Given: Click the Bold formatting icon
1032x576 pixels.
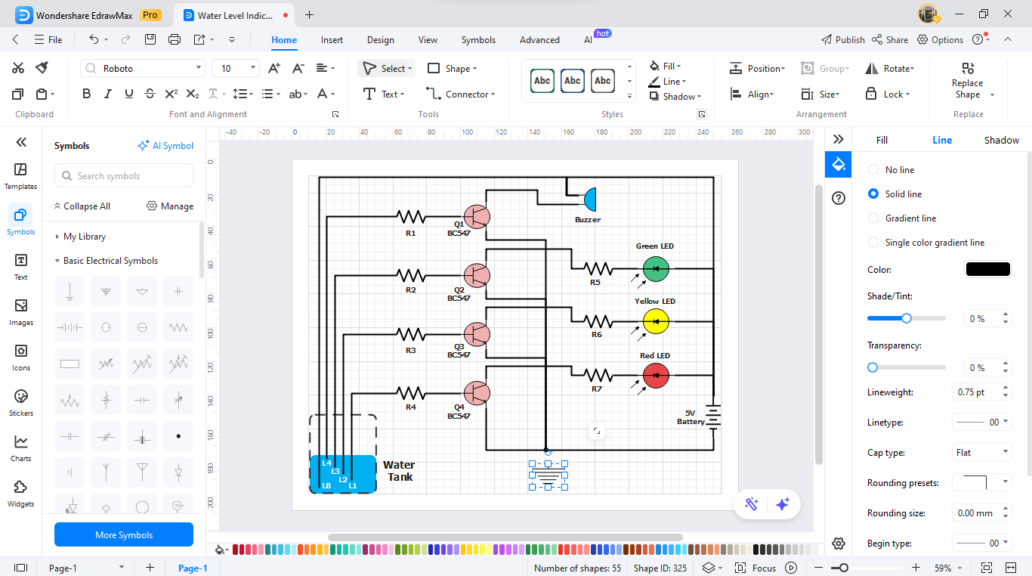Looking at the screenshot, I should (x=86, y=94).
